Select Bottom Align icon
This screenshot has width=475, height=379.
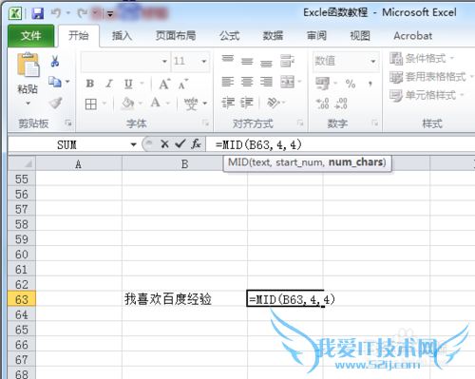[266, 63]
